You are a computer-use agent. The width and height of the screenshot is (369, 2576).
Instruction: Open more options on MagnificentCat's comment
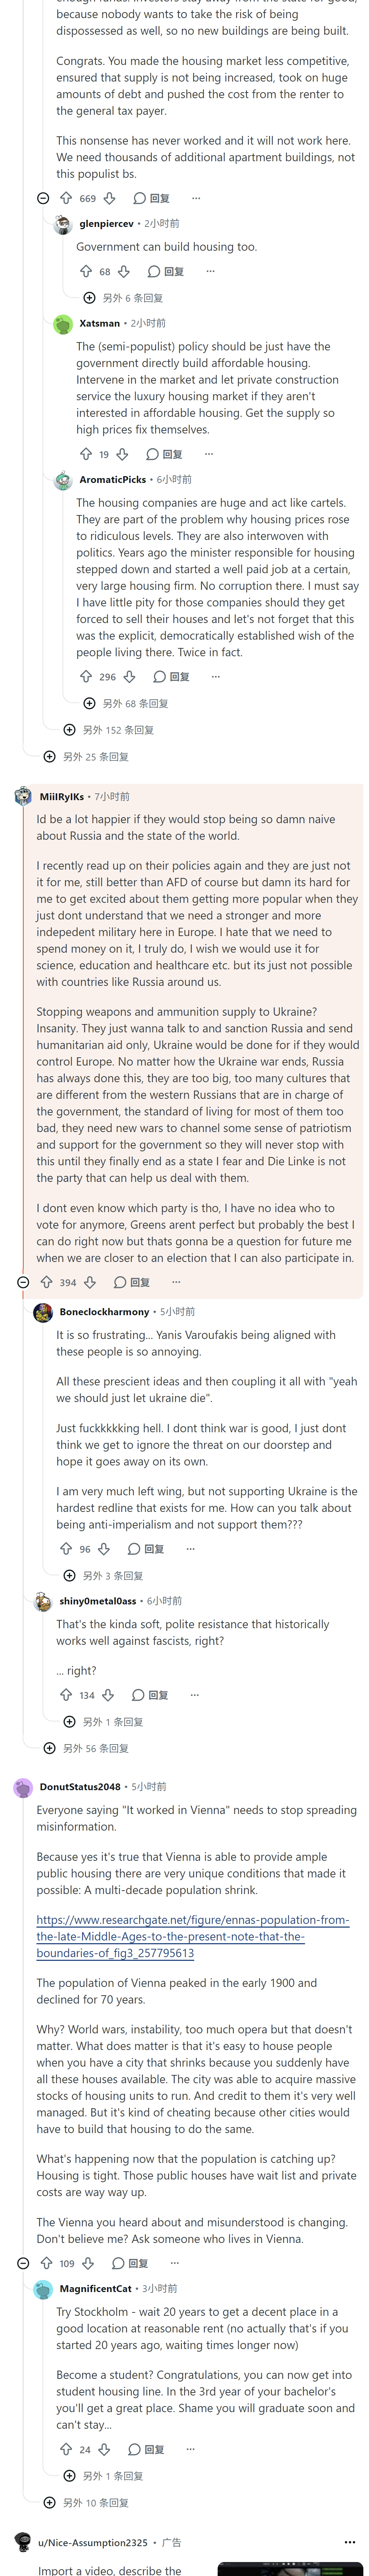coord(191,2449)
